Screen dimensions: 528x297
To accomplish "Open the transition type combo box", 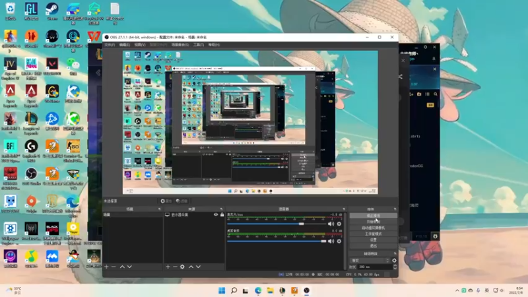I will click(370, 260).
